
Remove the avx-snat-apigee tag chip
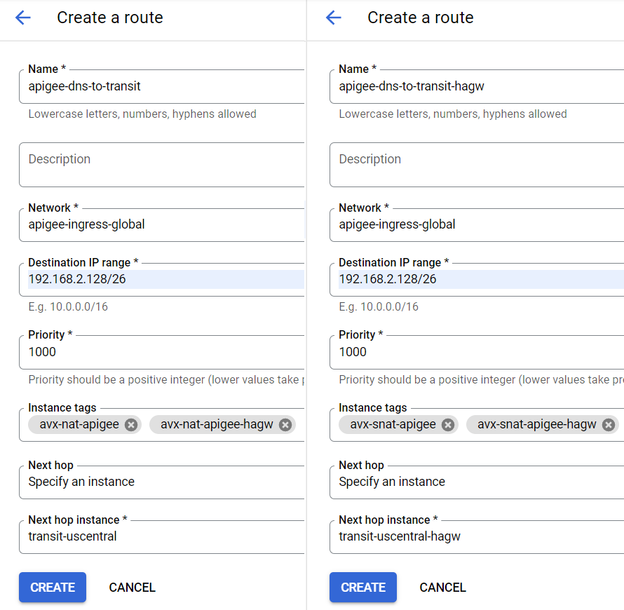click(448, 425)
